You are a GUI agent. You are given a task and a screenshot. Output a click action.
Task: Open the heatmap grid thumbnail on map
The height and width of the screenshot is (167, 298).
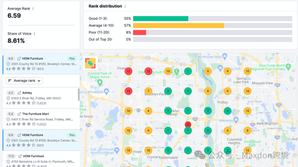90,63
